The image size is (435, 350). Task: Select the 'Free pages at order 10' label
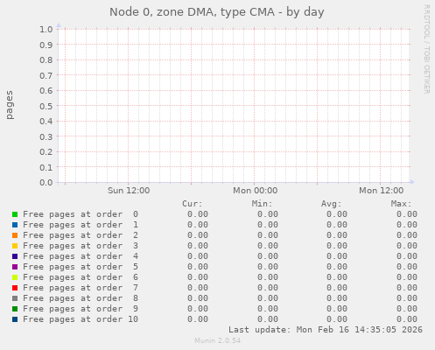[x=81, y=319]
